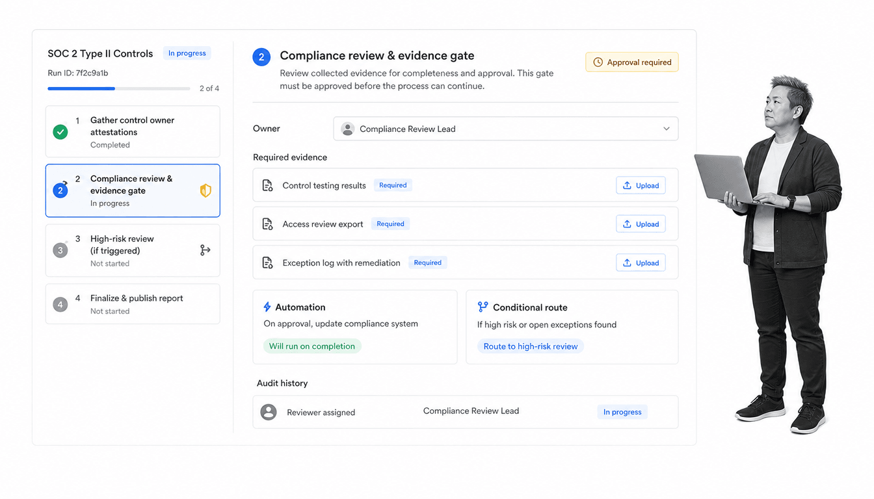This screenshot has height=499, width=874.
Task: Click the Run ID: 7f2c9a1b text
Action: (x=78, y=73)
